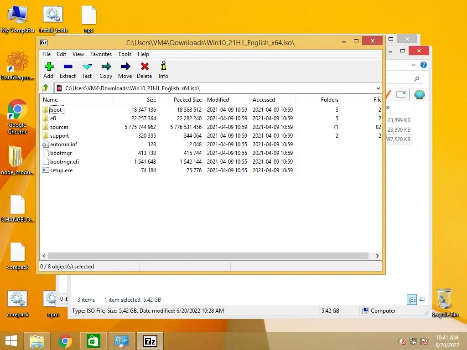Click the Test archive icon

click(x=87, y=67)
